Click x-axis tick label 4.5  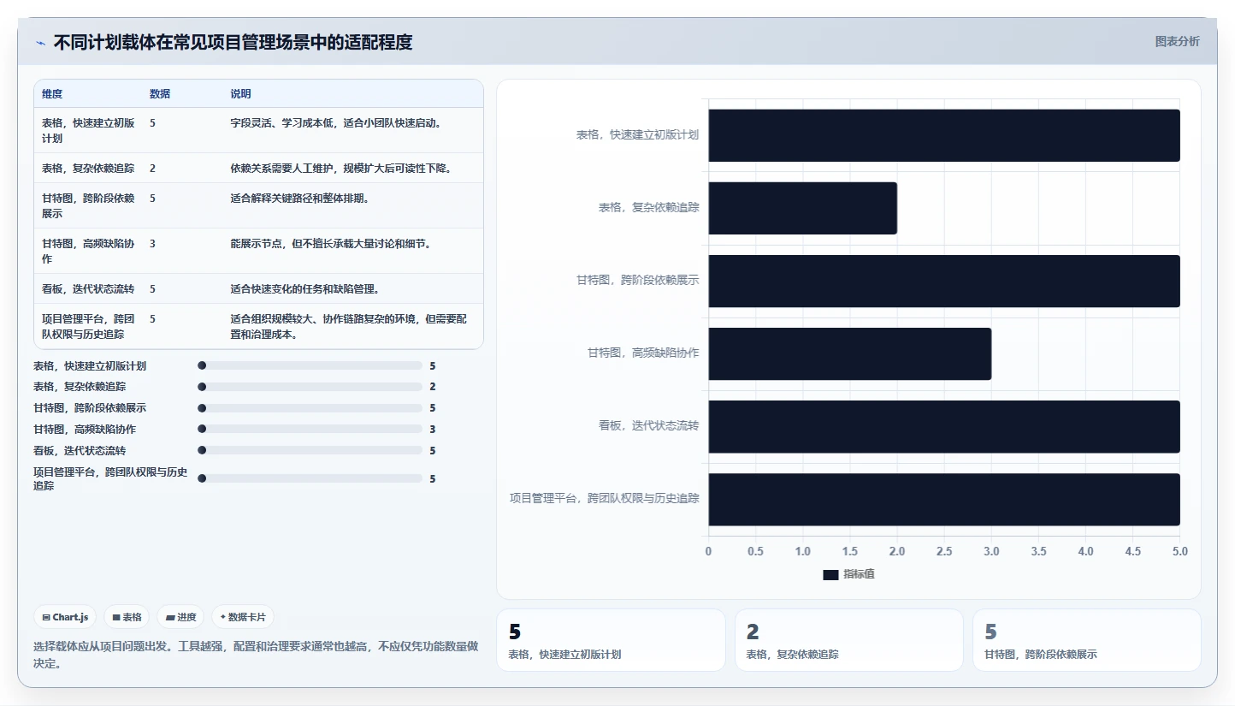pos(1133,552)
